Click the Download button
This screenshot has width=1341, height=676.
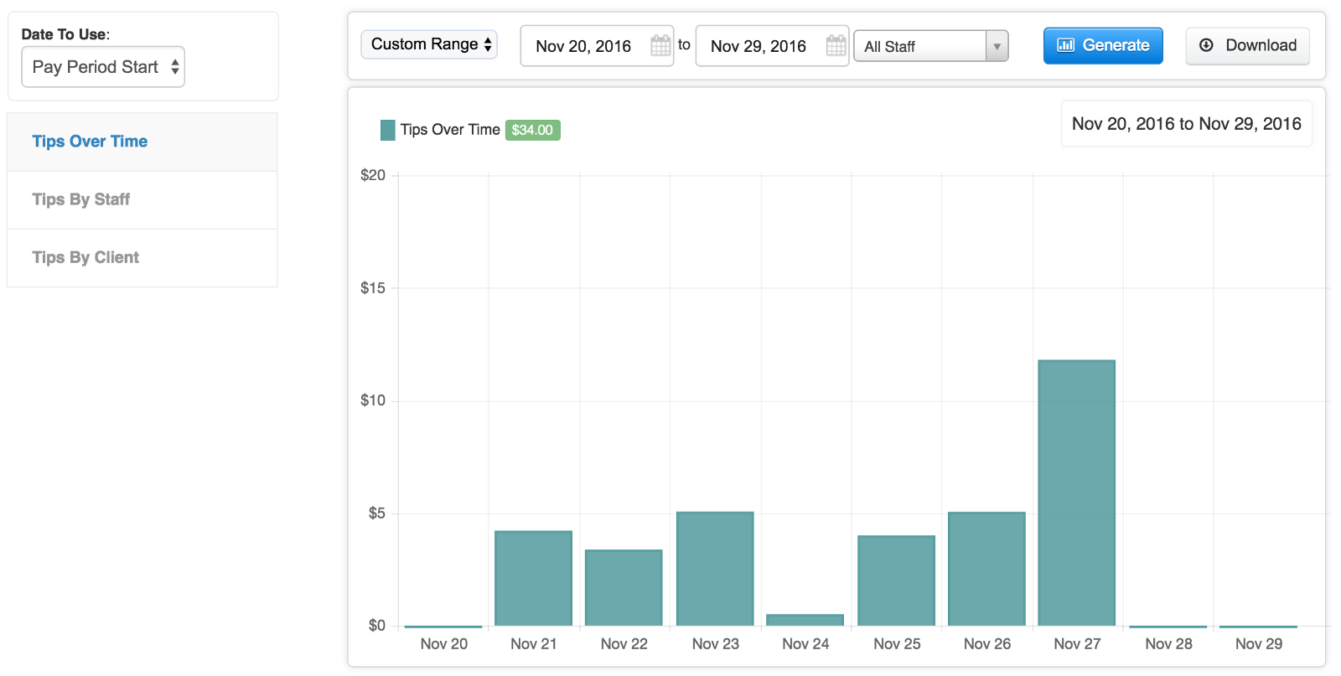tap(1248, 45)
